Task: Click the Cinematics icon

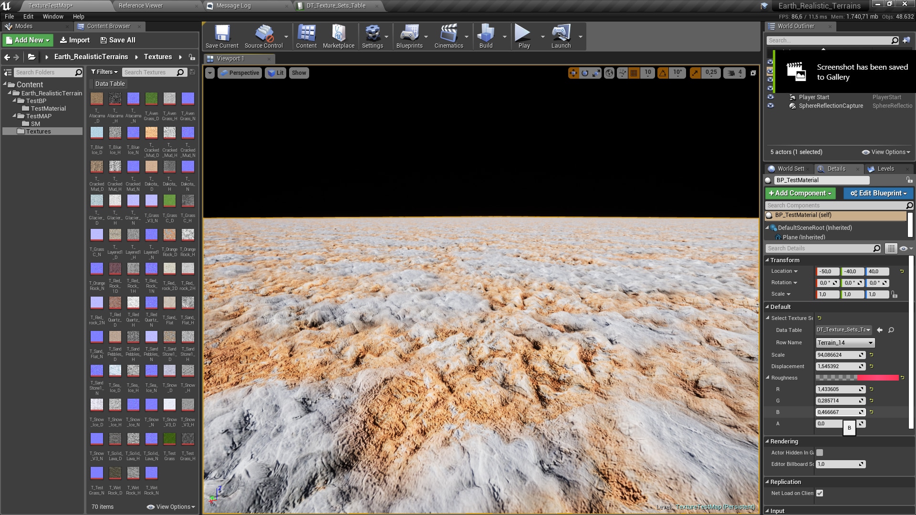Action: coord(449,33)
